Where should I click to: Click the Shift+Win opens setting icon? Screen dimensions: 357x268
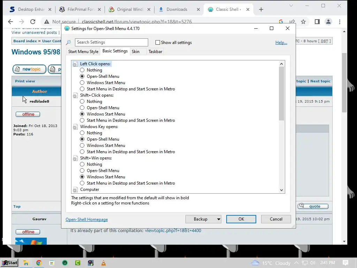75,158
